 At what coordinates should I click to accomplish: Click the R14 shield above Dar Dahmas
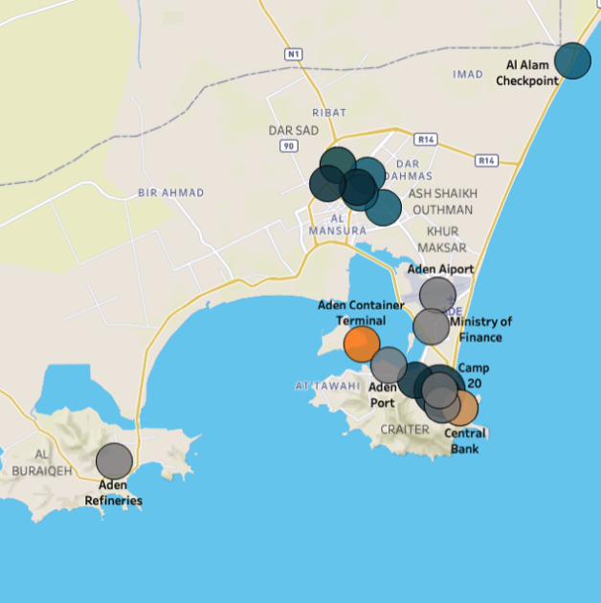[x=426, y=140]
